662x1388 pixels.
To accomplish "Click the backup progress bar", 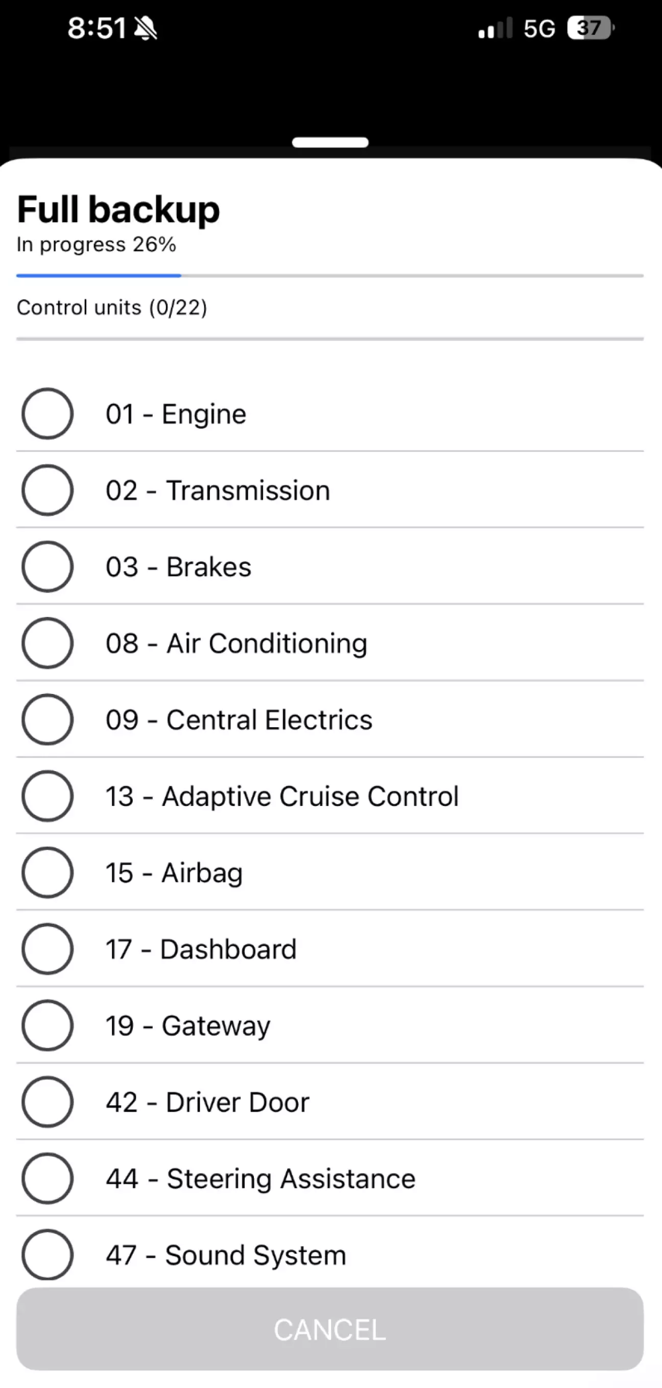I will point(330,276).
